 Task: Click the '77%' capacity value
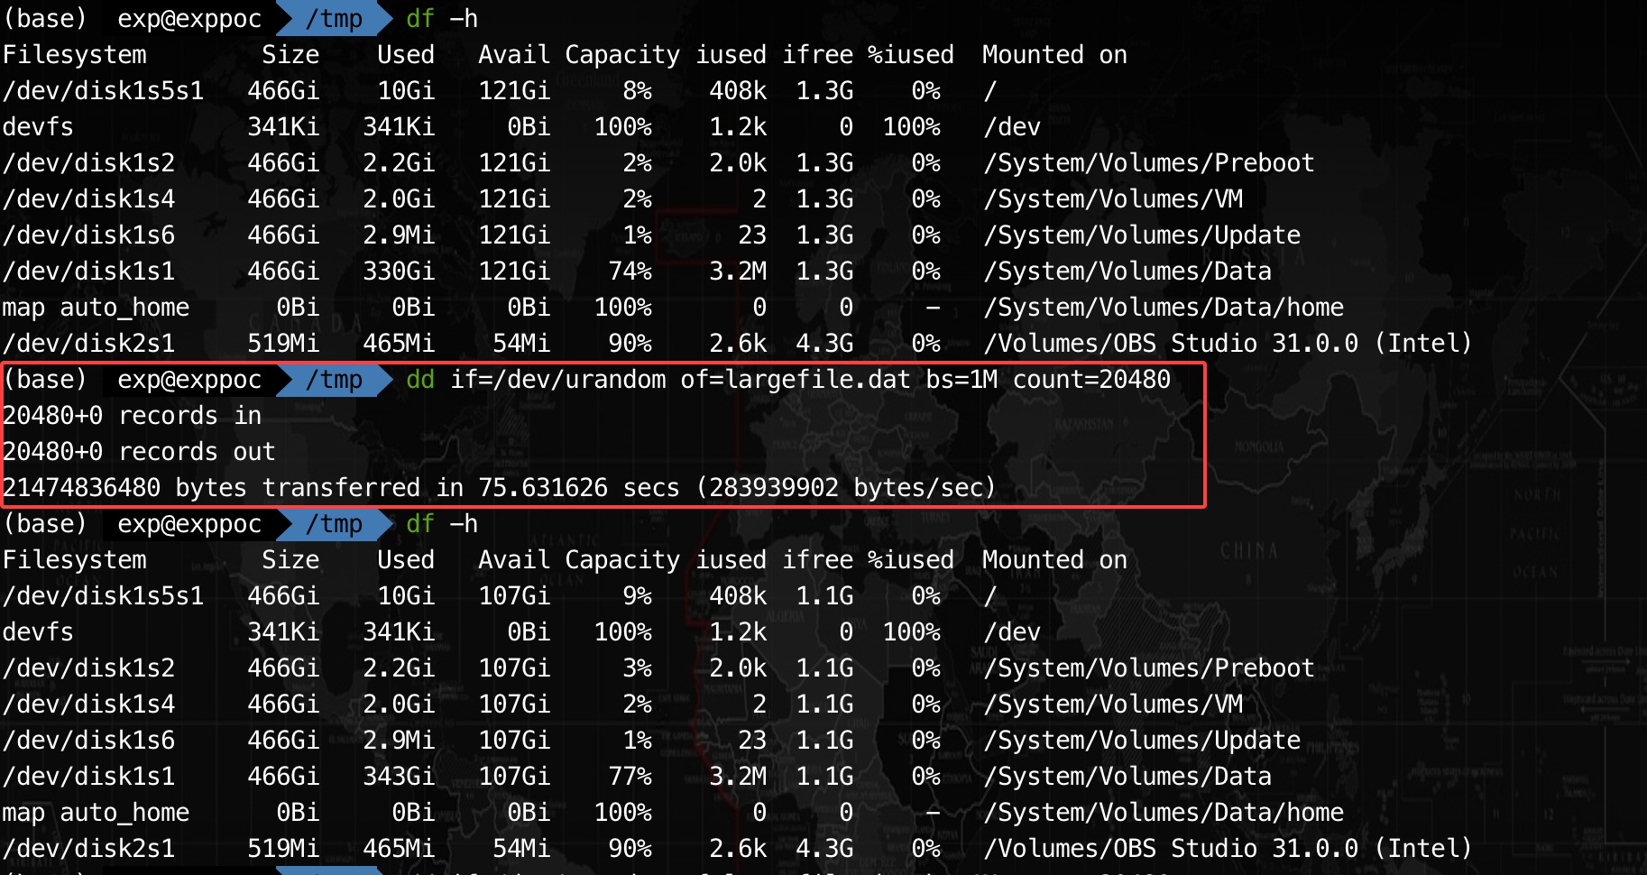(x=630, y=776)
